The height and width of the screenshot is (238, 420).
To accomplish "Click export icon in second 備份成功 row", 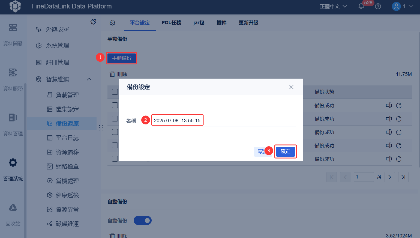I will pos(389,119).
